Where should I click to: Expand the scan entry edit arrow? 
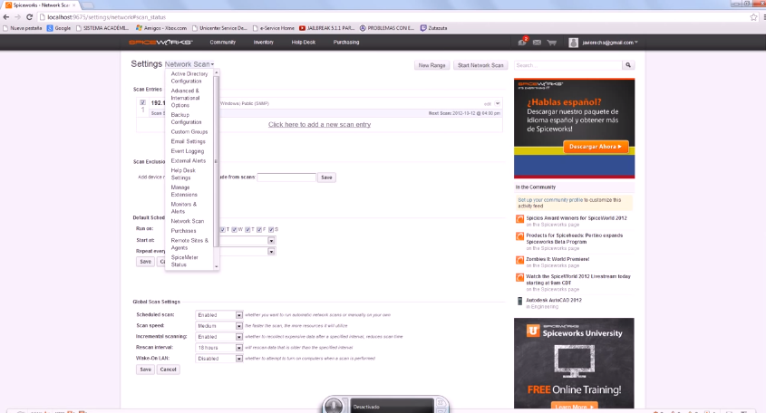(498, 103)
